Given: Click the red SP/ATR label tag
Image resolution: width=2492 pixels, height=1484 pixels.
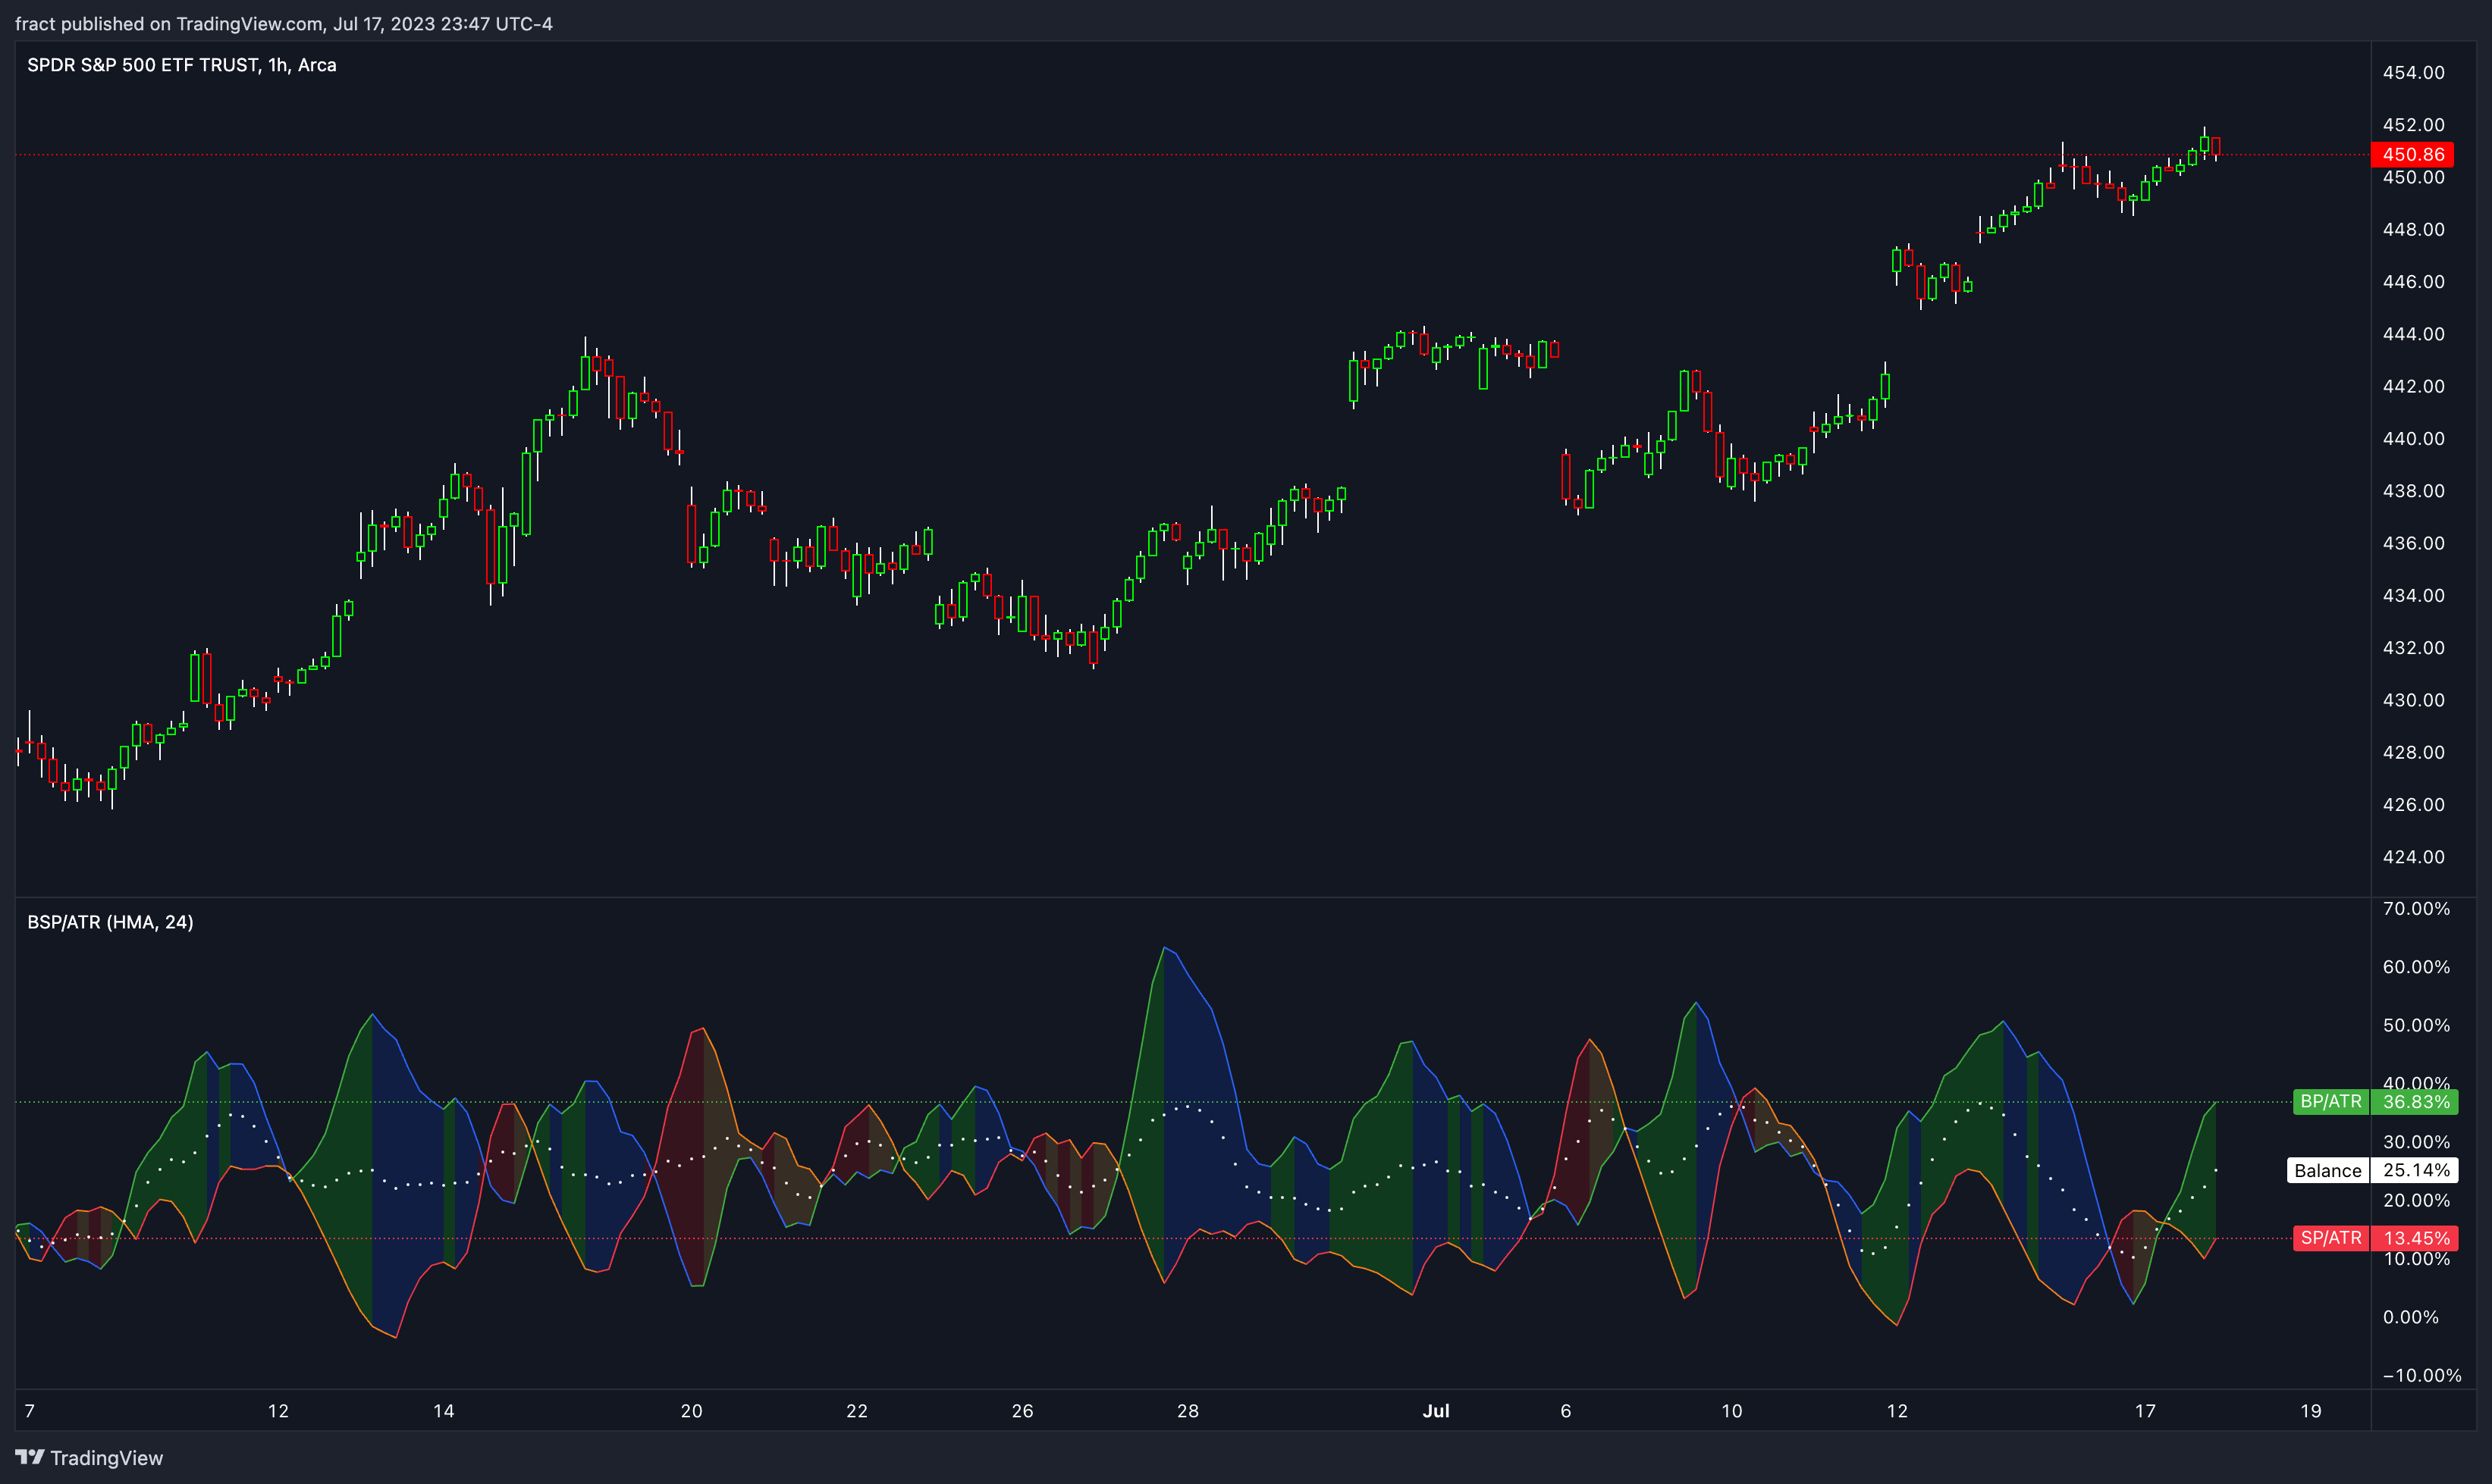Looking at the screenshot, I should (2331, 1238).
